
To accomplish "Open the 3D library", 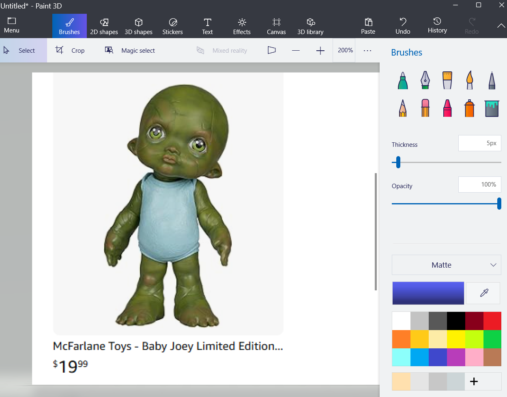I will [311, 26].
